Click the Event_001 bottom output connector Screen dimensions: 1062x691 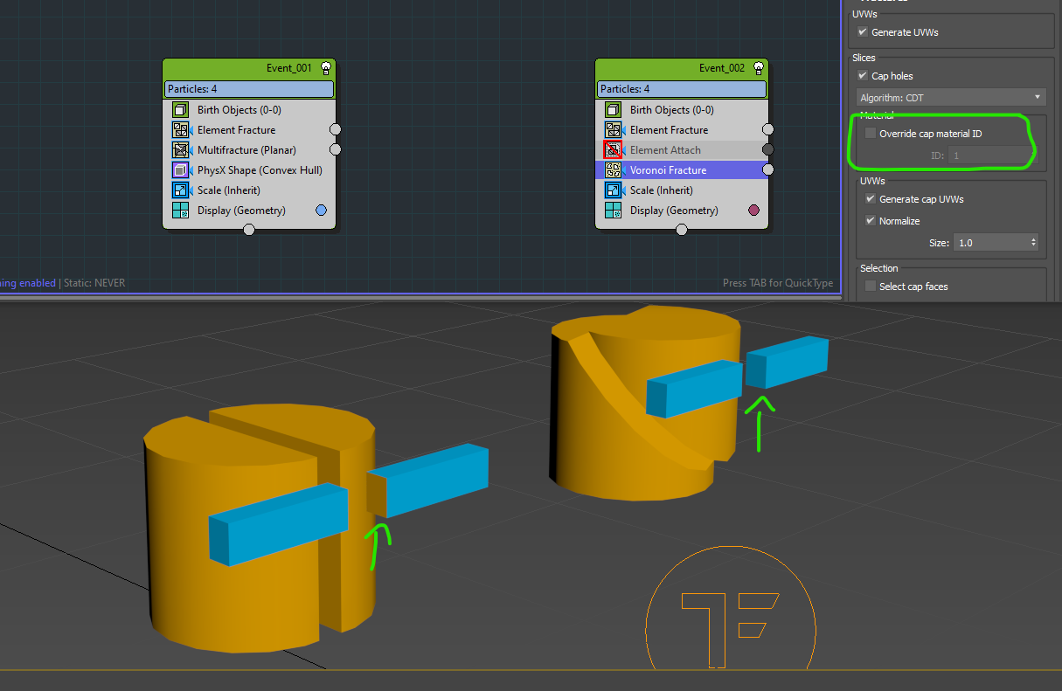(249, 230)
